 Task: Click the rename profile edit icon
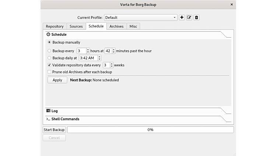(x=189, y=17)
